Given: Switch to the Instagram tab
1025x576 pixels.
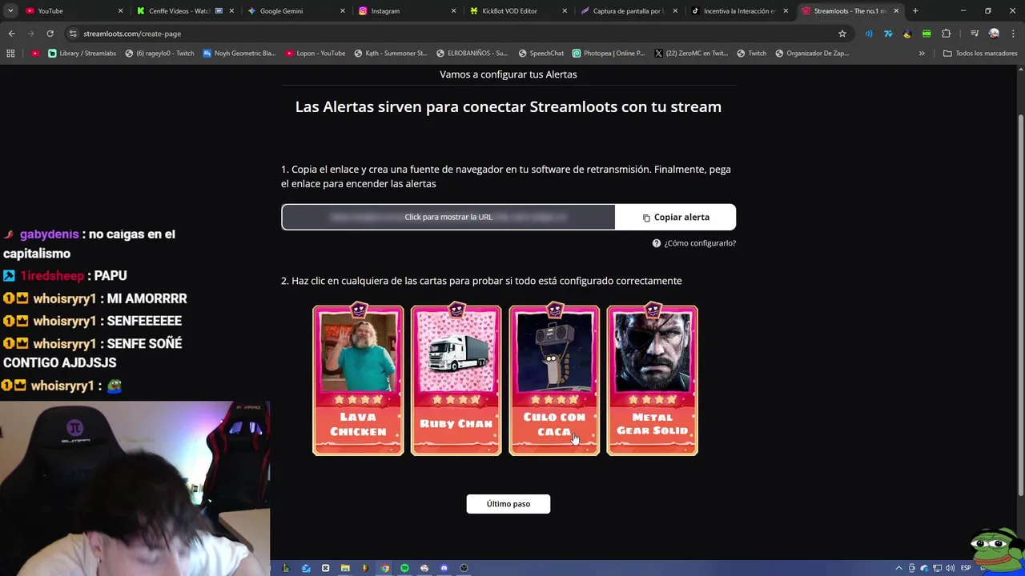Looking at the screenshot, I should pyautogui.click(x=406, y=11).
